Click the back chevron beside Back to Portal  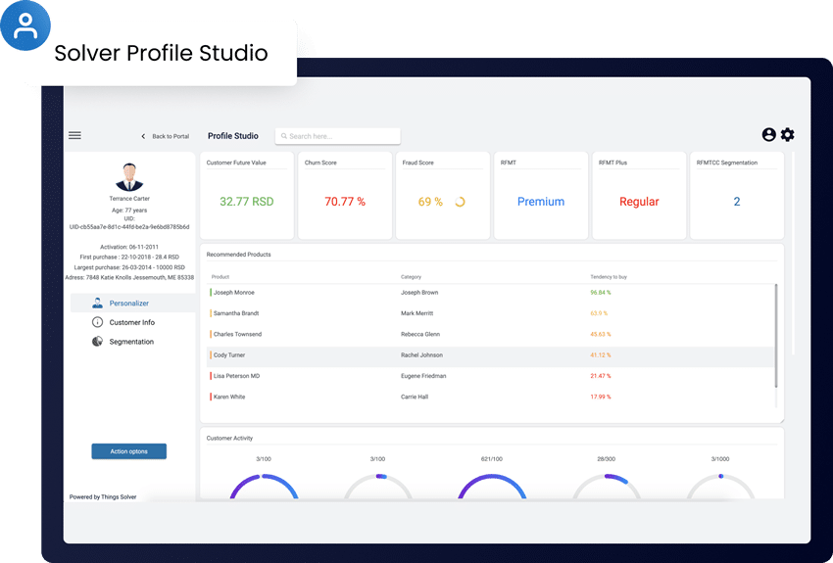click(143, 136)
